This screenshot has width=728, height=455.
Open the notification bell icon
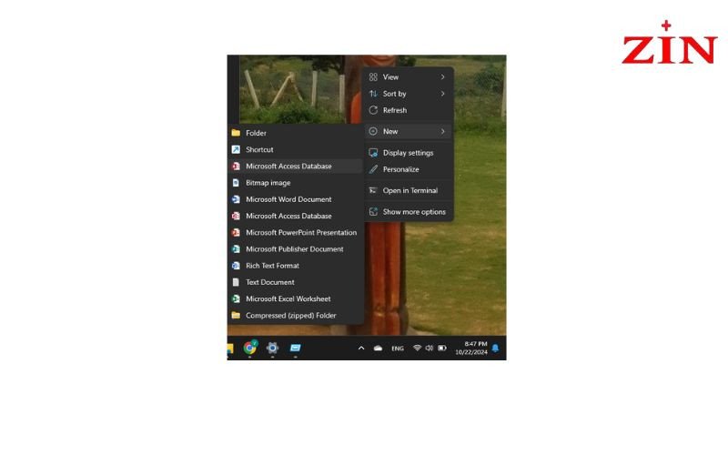coord(495,348)
